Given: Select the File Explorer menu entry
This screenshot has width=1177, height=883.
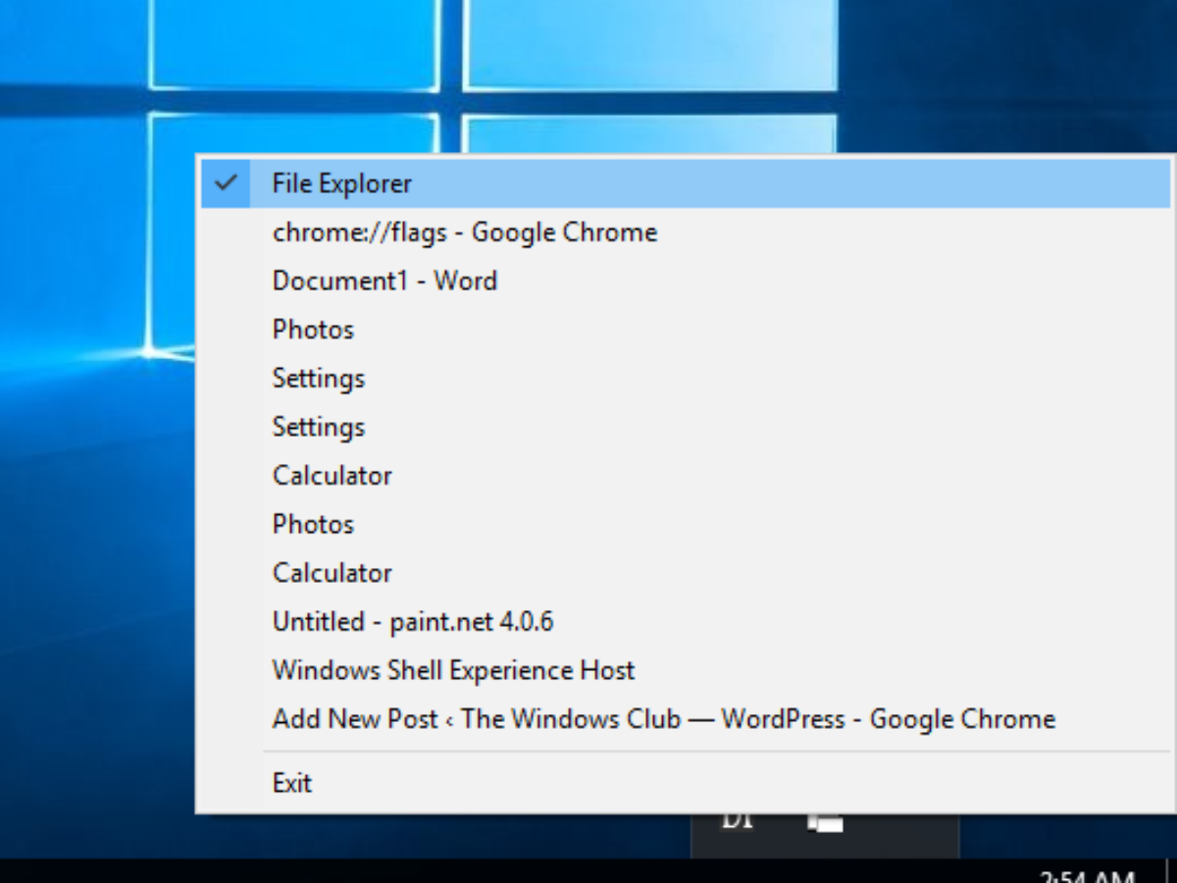Looking at the screenshot, I should tap(342, 183).
